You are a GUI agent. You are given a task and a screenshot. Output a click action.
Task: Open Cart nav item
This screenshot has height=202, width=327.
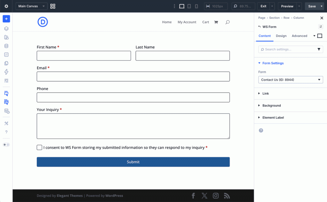click(206, 22)
